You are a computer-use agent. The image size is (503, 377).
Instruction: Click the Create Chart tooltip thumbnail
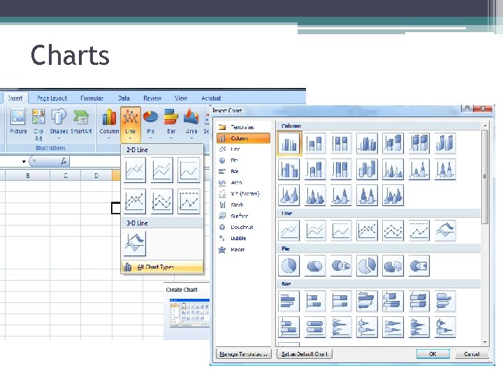click(189, 313)
